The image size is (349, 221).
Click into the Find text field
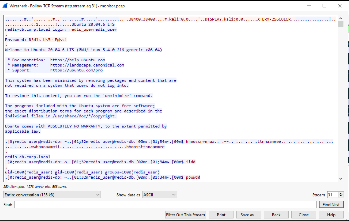point(165,204)
